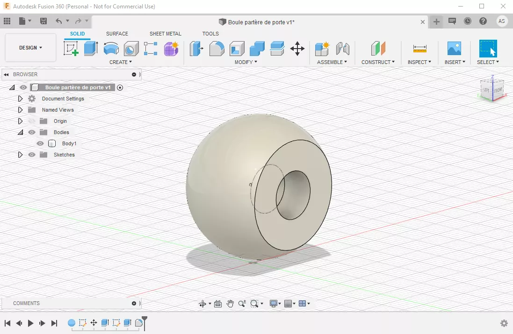Screen dimensions: 513x334
Task: Select the New Component tool
Action: [322, 49]
